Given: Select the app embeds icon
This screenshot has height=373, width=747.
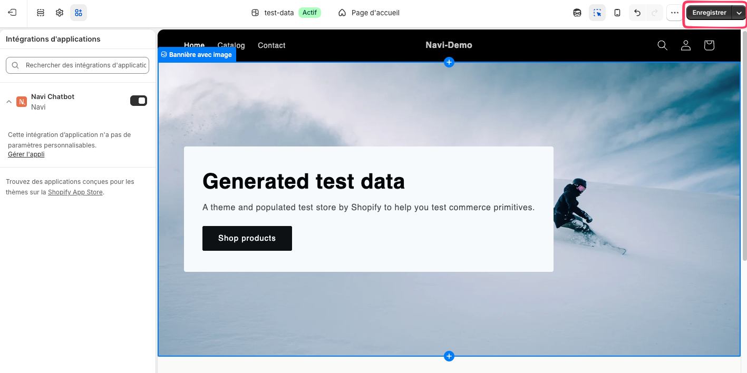Looking at the screenshot, I should [x=79, y=13].
